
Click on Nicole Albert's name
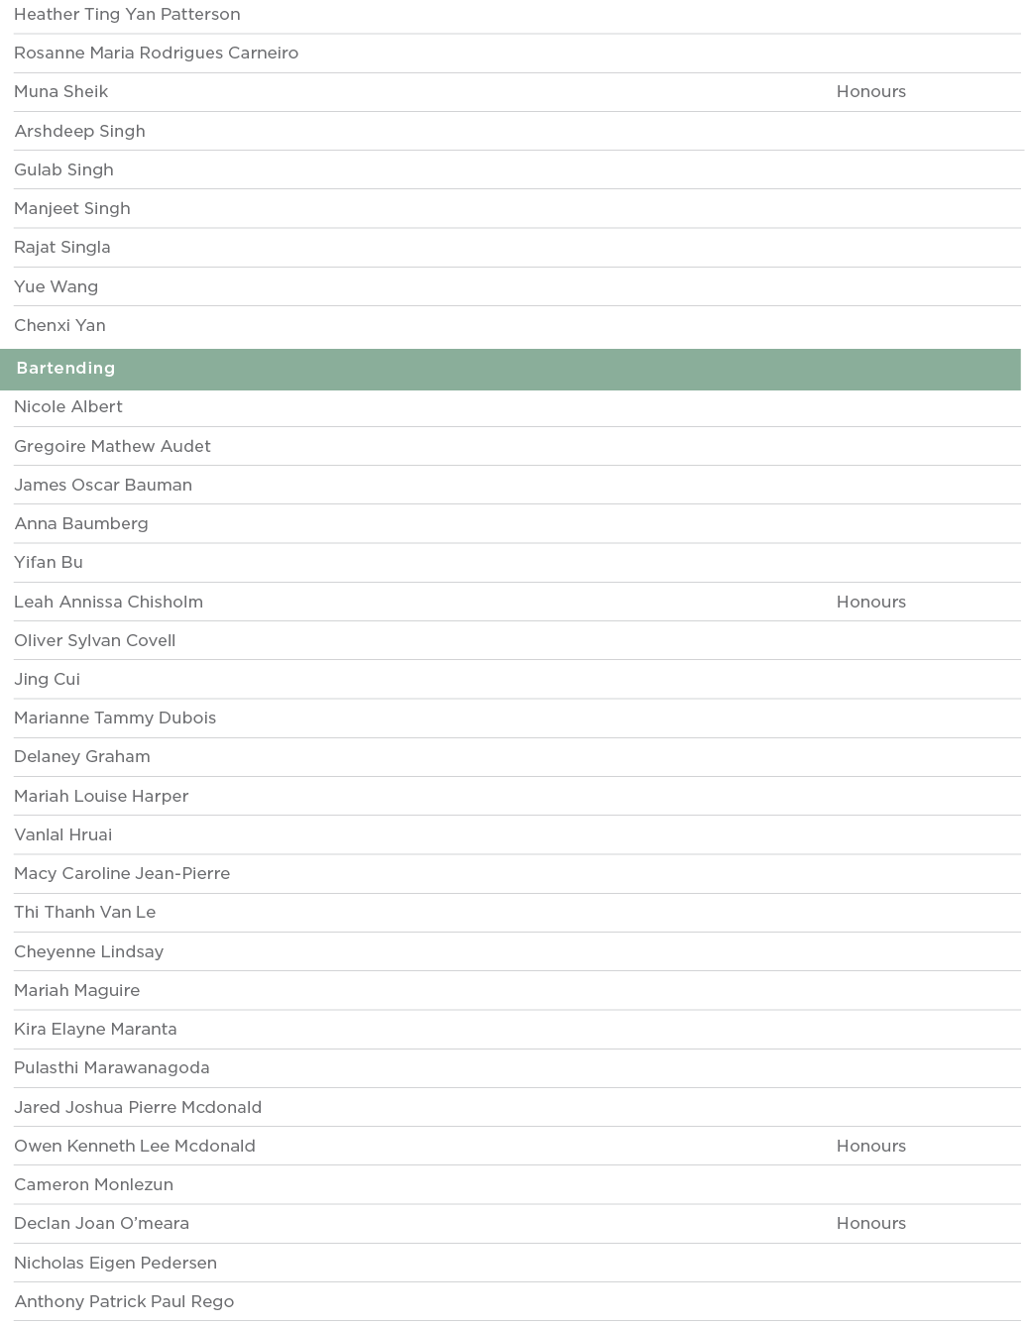pyautogui.click(x=68, y=407)
